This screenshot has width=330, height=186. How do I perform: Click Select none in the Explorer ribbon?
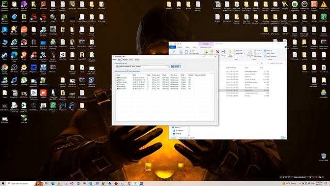tap(269, 53)
